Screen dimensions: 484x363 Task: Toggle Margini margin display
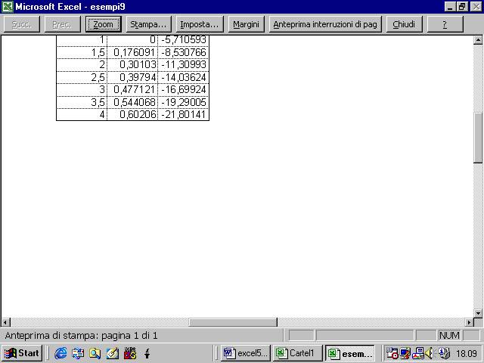[246, 24]
